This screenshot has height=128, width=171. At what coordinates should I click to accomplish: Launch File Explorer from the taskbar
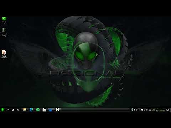point(25,110)
